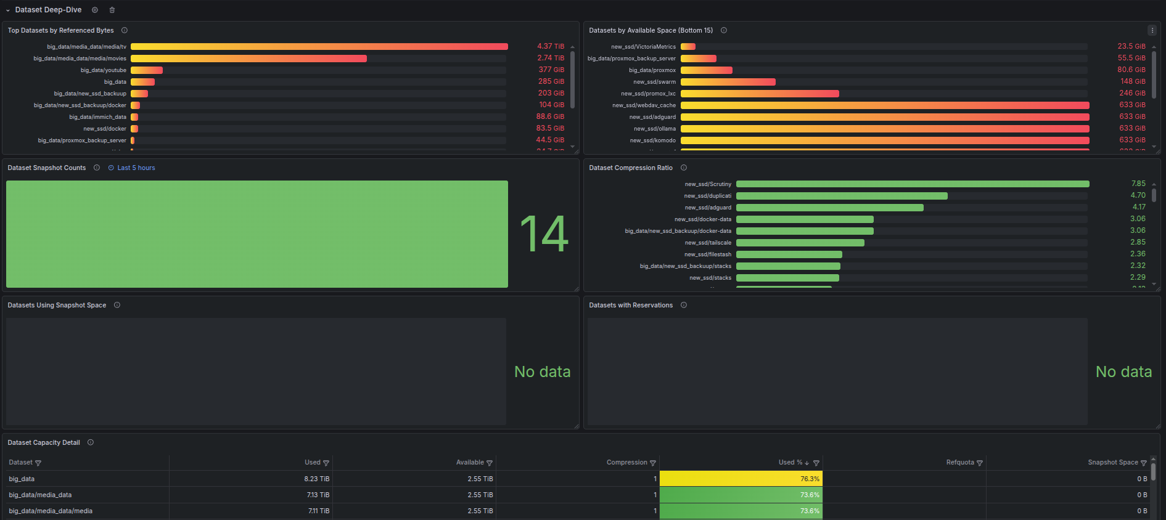This screenshot has height=520, width=1166.
Task: Show info for Top Datasets by Referenced Bytes
Action: click(125, 30)
